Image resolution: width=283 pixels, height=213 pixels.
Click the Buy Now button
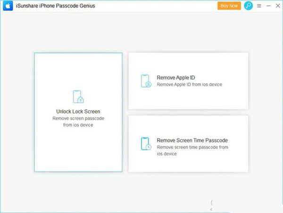(229, 6)
